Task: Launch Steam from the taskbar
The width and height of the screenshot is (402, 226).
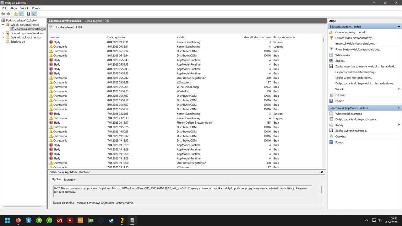Action: click(111, 220)
